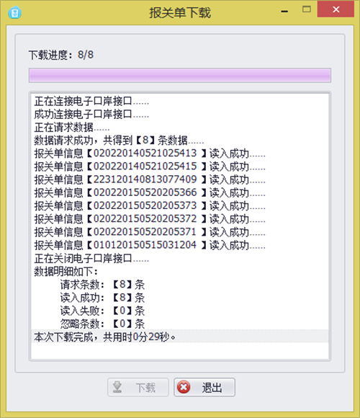Image resolution: width=360 pixels, height=418 pixels.
Task: Click the app icon in title bar
Action: pos(14,12)
